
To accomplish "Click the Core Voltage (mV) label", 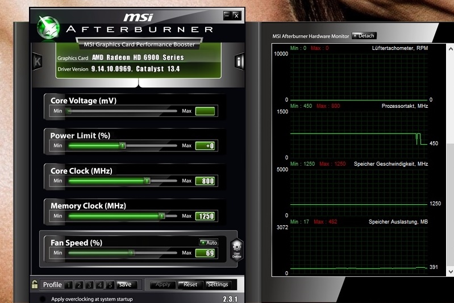I will (x=84, y=100).
